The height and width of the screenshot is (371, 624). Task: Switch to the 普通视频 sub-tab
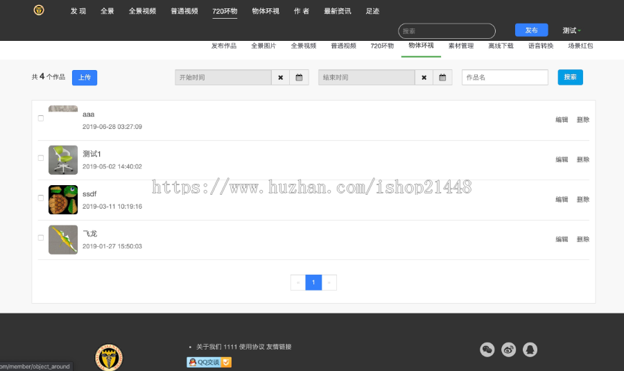click(343, 46)
